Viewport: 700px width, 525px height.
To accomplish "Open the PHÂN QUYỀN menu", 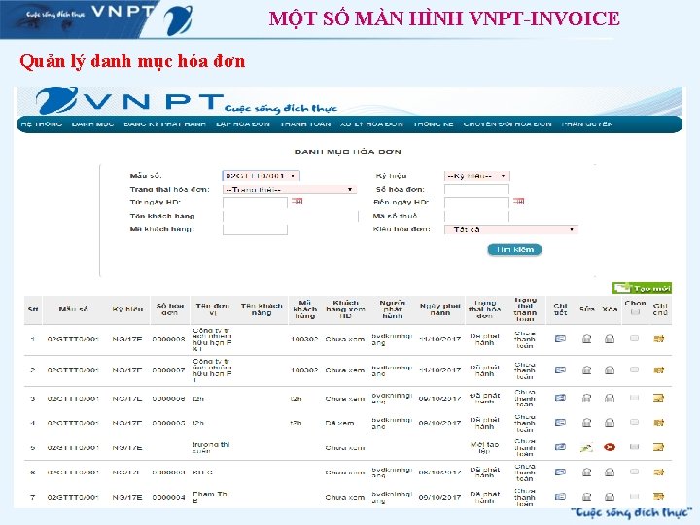I will point(587,124).
